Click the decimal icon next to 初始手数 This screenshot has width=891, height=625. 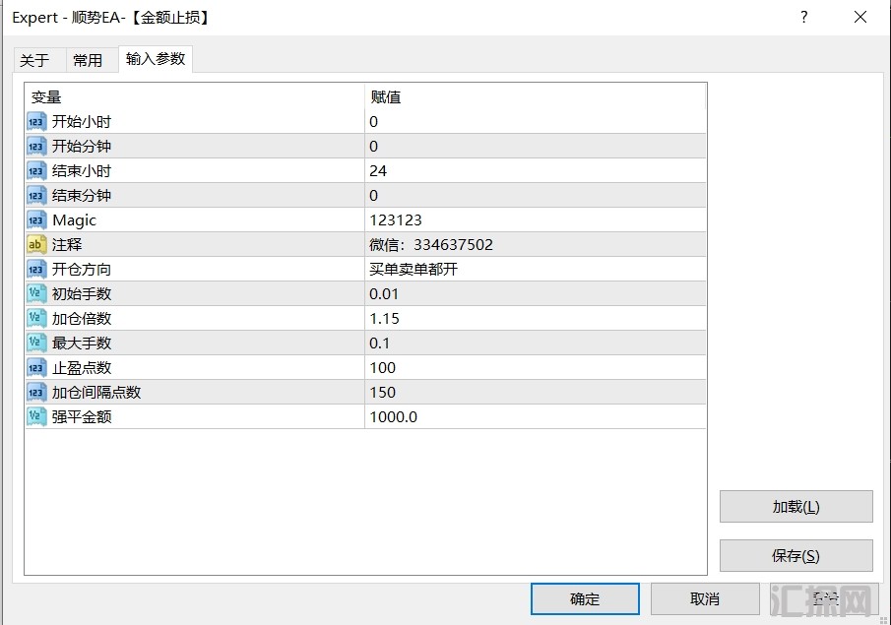click(36, 294)
